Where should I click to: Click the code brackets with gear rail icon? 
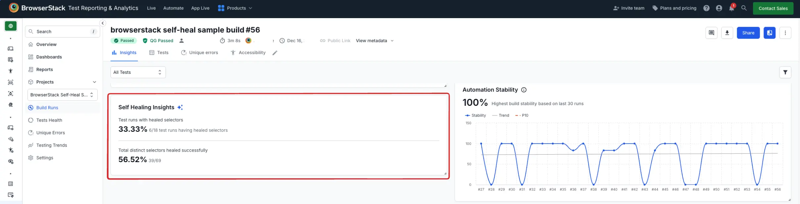[x=11, y=139]
